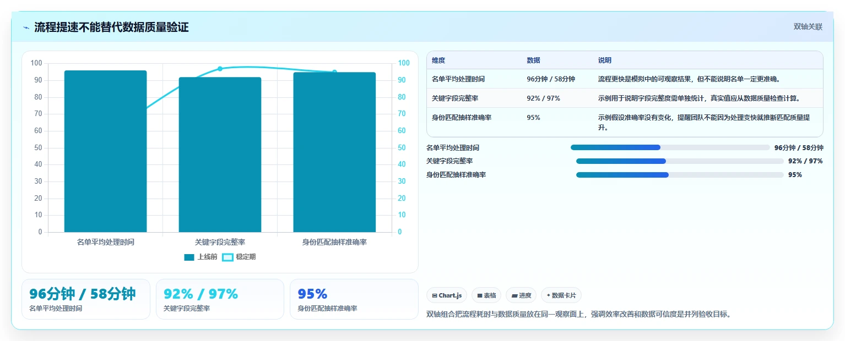The image size is (845, 341).
Task: Click the table cell 92% / 97%
Action: [x=544, y=98]
